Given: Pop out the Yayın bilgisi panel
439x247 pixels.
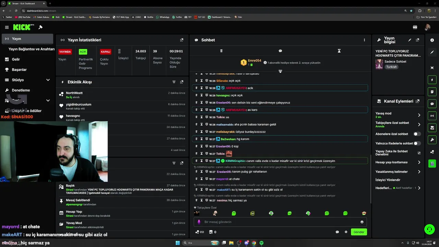Looking at the screenshot, I should tap(417, 40).
